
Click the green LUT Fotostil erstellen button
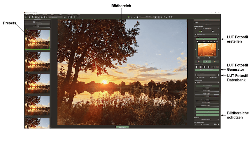(207, 39)
